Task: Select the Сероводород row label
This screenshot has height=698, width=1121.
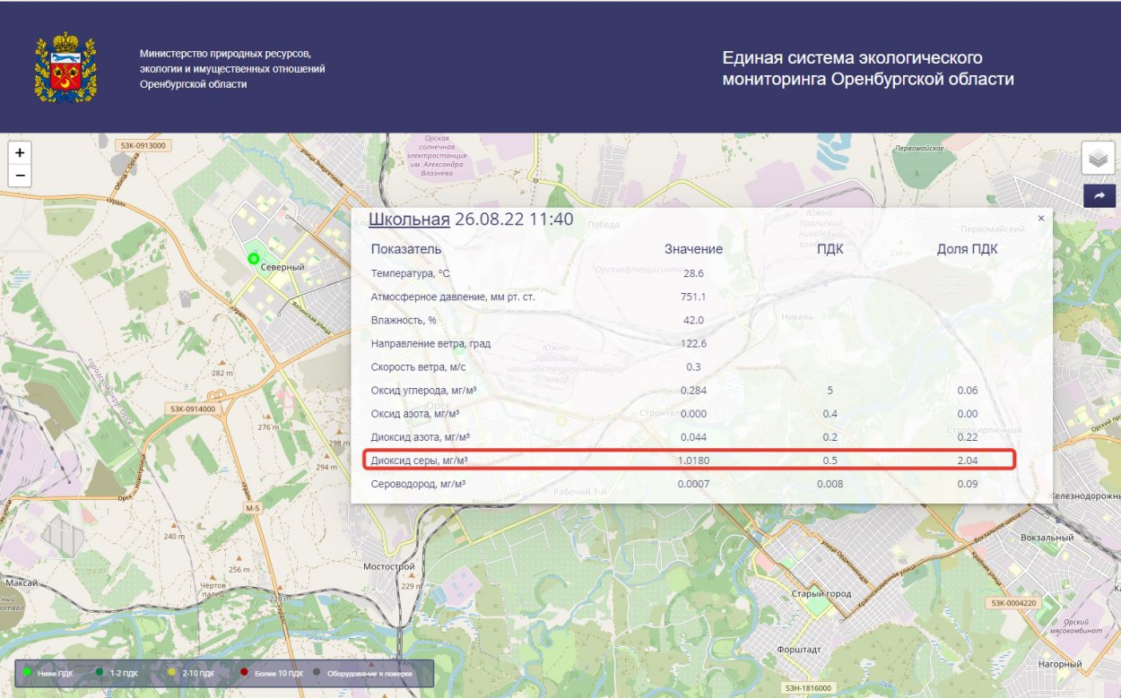Action: [x=420, y=485]
